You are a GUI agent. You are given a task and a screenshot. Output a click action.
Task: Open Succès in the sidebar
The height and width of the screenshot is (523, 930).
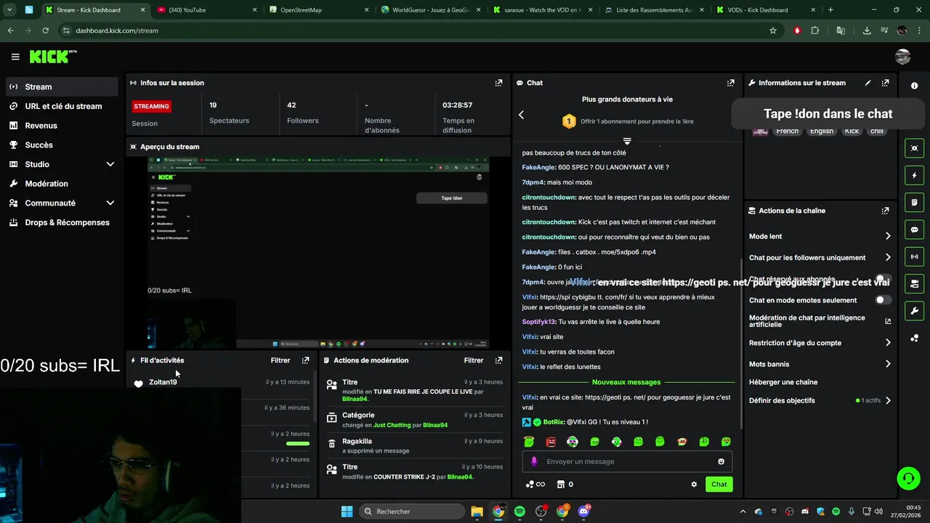click(x=62, y=145)
